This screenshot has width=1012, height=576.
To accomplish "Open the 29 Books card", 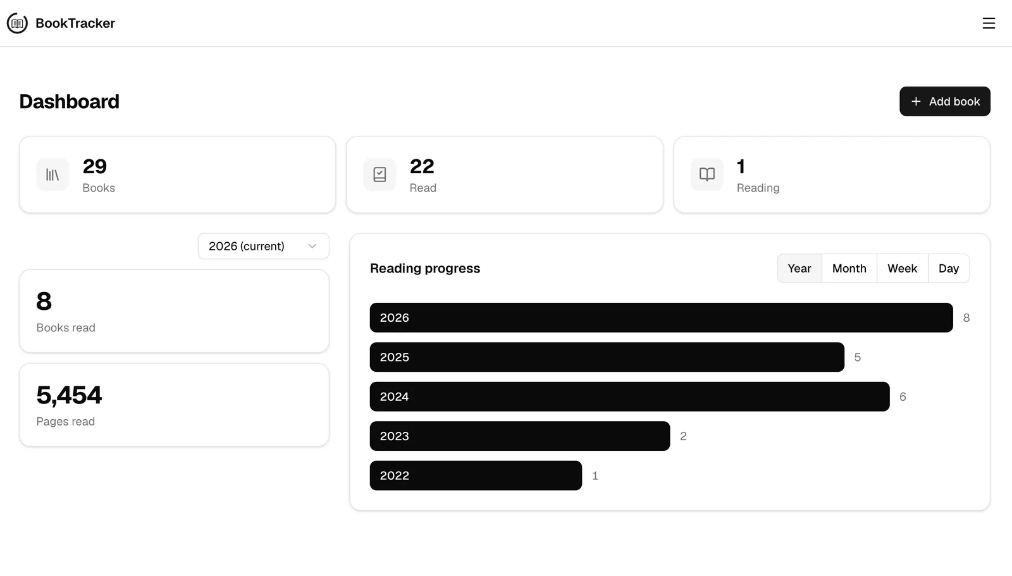I will pos(177,175).
